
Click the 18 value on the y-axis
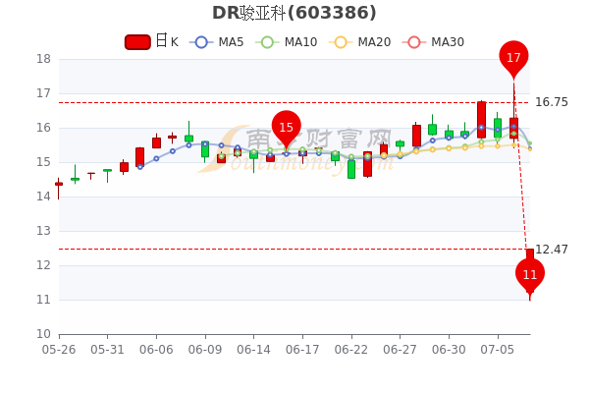(x=44, y=59)
